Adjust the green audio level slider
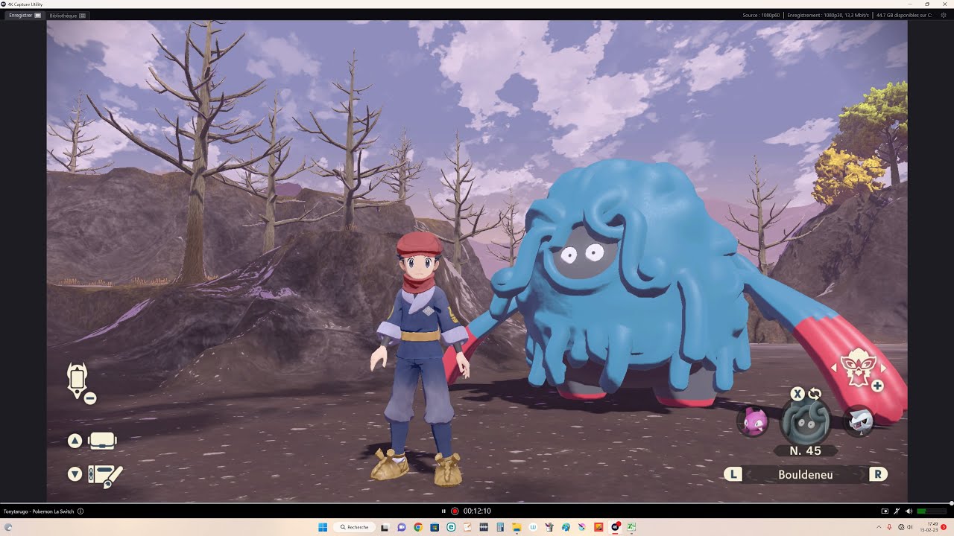 click(932, 511)
